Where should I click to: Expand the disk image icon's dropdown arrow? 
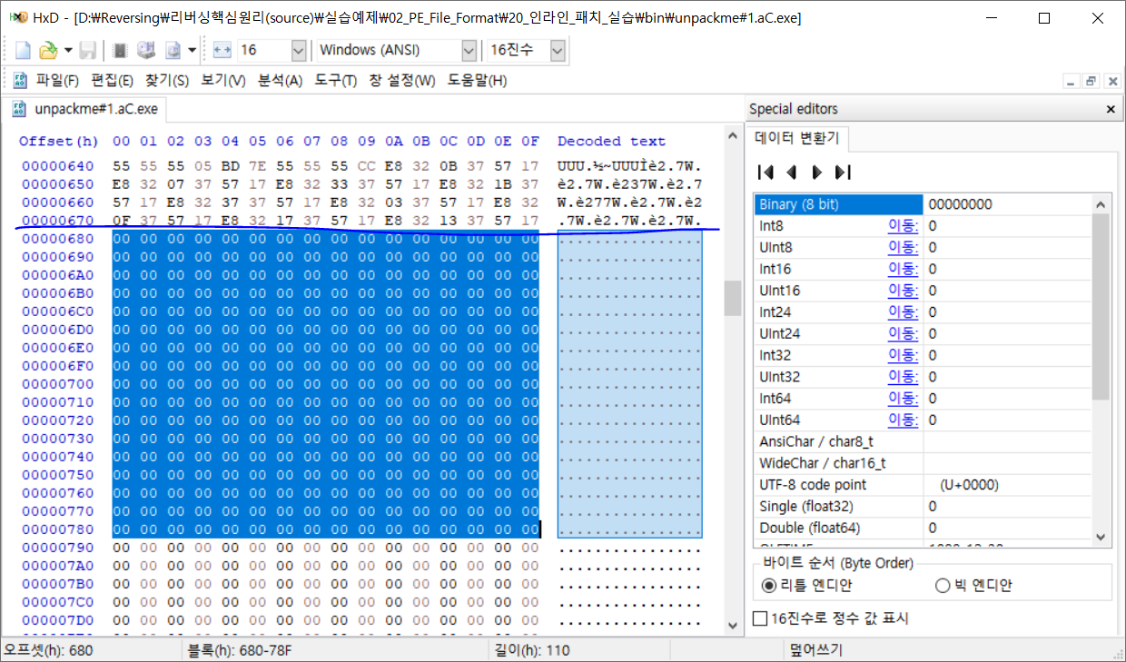tap(192, 50)
